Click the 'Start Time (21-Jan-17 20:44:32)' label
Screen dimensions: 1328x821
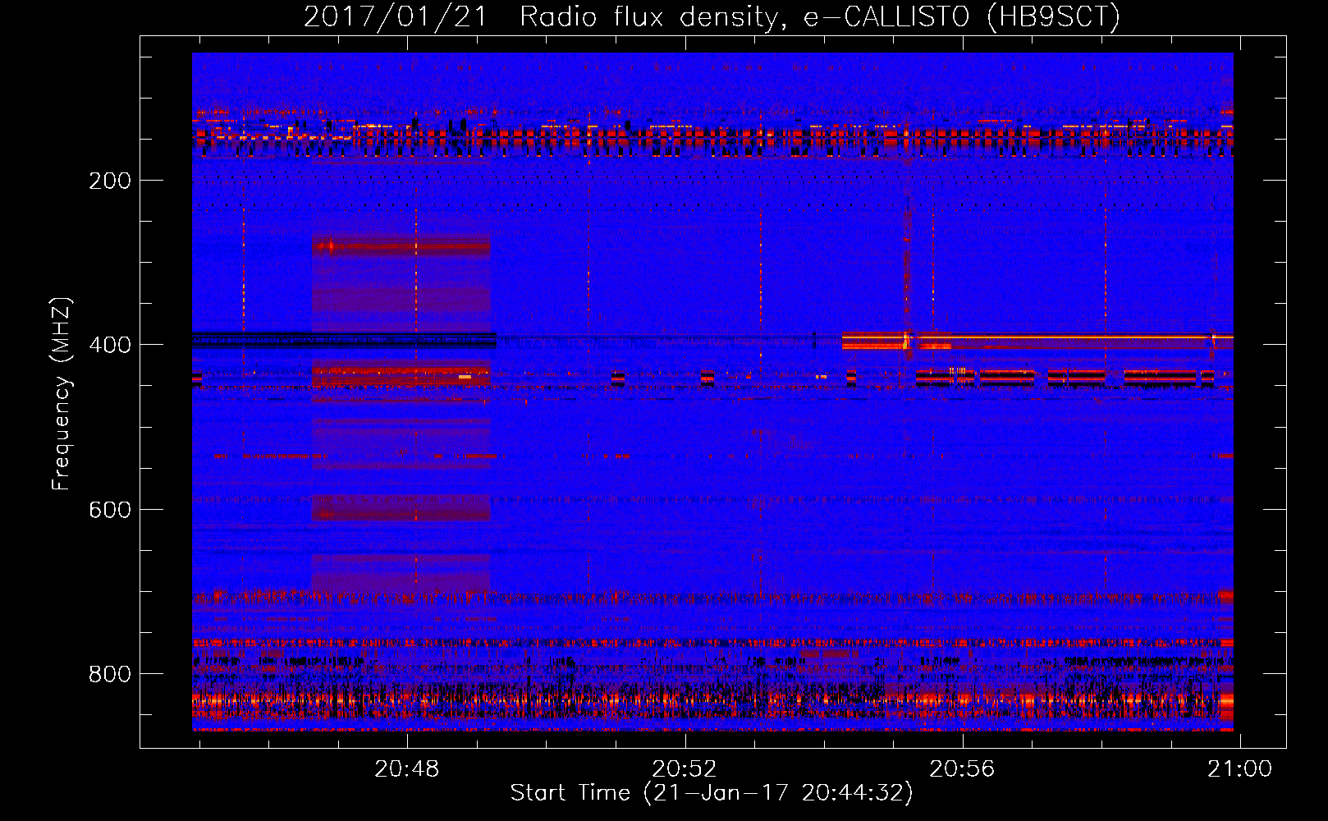point(712,794)
